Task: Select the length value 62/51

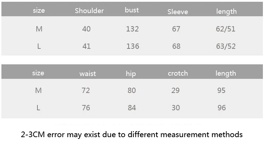Action: point(225,29)
